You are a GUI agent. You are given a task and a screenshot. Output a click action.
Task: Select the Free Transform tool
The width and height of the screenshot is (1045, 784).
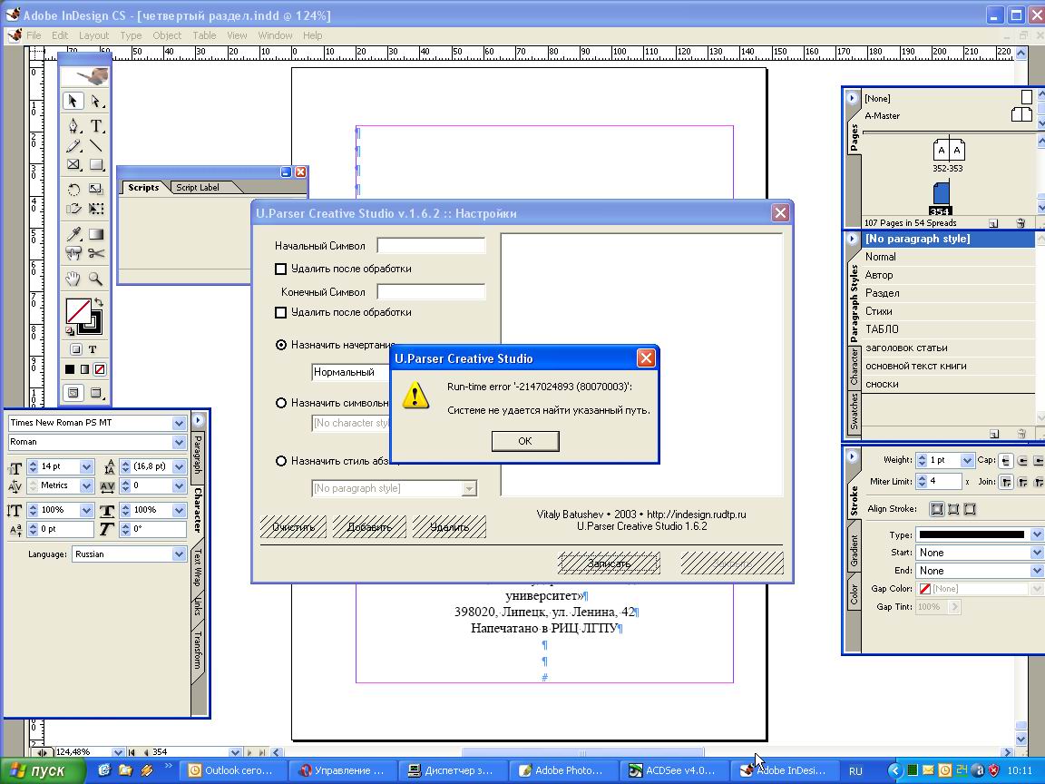click(x=96, y=209)
